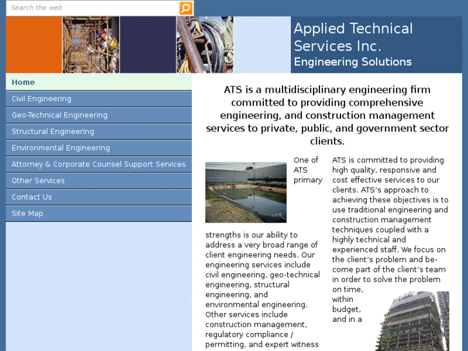The image size is (468, 351).
Task: Click the Engineering Solutions tagline
Action: (x=353, y=62)
